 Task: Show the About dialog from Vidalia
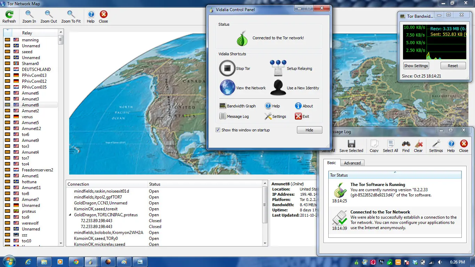(304, 106)
